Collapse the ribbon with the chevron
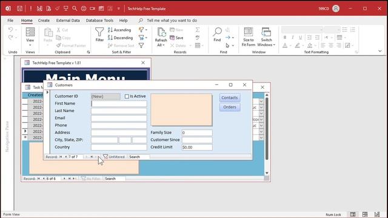 (380, 51)
